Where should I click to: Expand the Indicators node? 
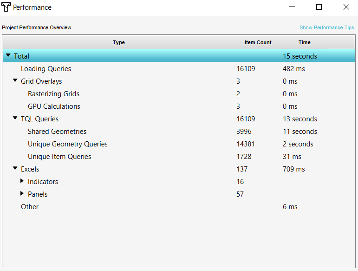[x=22, y=181]
